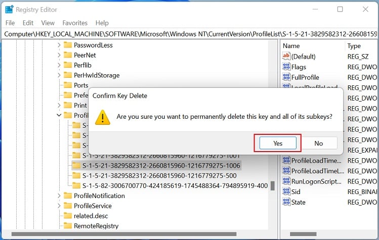
Task: Select the Sid value name
Action: click(296, 191)
